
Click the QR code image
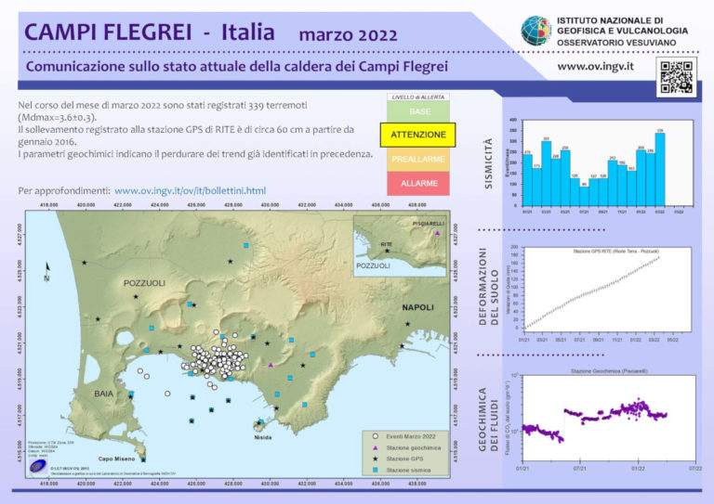(x=676, y=76)
